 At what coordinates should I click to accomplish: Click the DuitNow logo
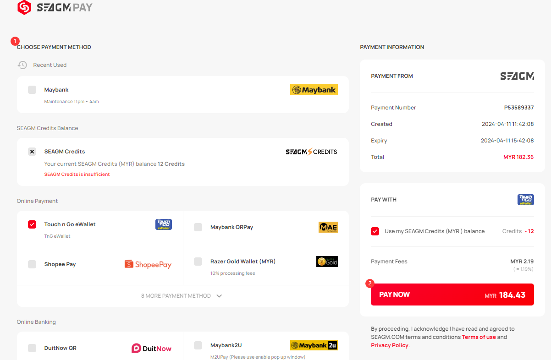[x=152, y=348]
